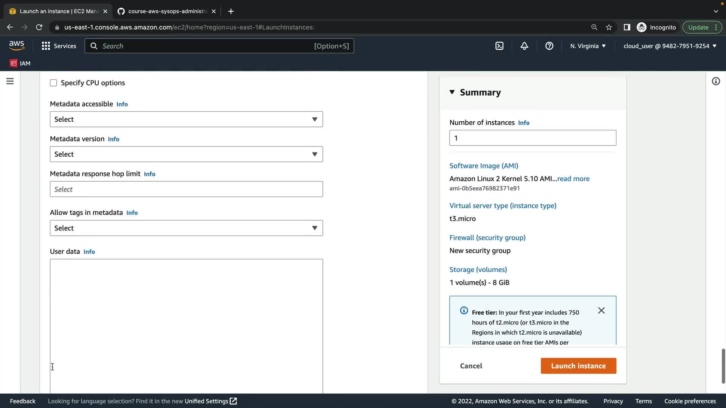This screenshot has width=726, height=408.
Task: Open the Metadata accessible dropdown
Action: [186, 119]
